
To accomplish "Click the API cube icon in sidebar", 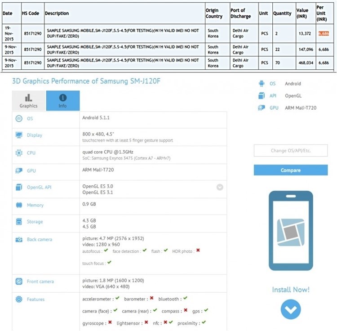I will [x=262, y=96].
